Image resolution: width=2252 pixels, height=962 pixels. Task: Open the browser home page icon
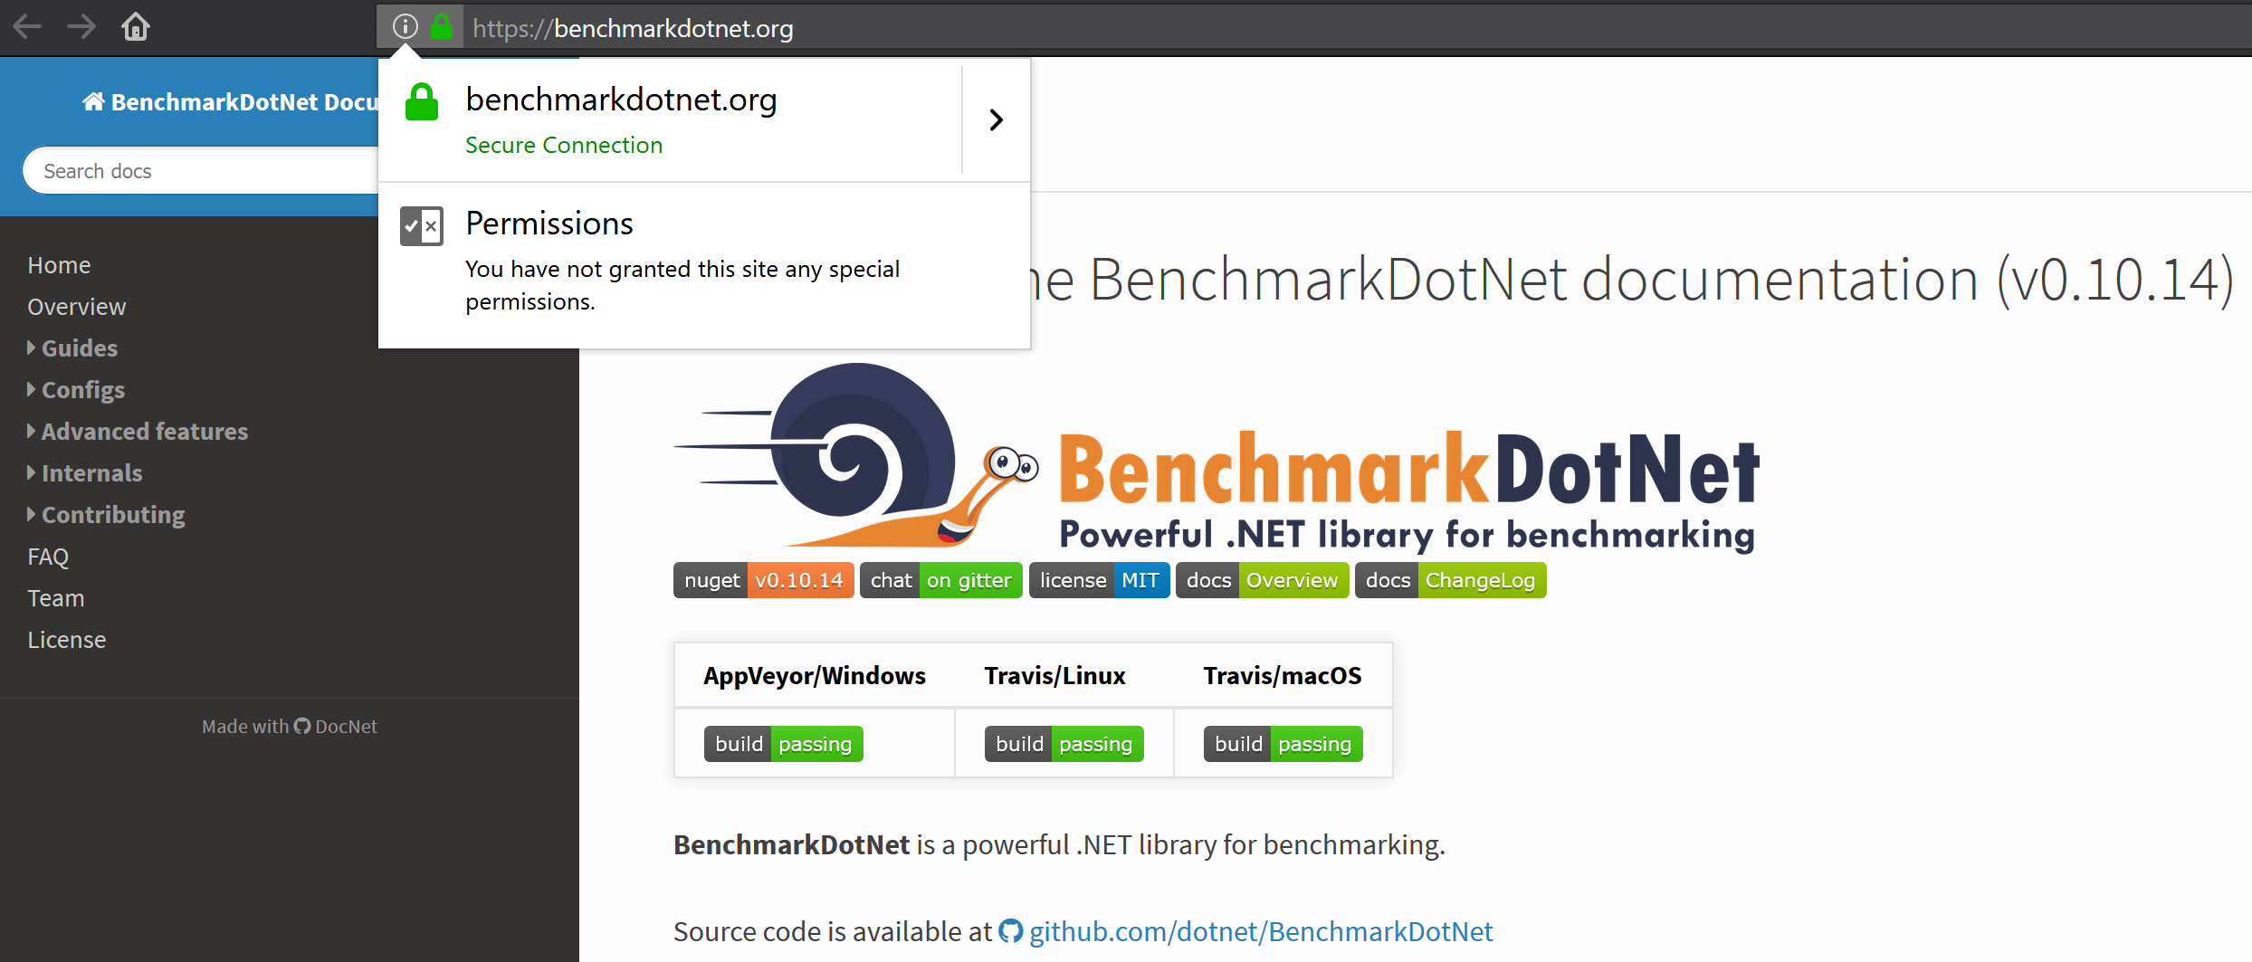coord(136,27)
